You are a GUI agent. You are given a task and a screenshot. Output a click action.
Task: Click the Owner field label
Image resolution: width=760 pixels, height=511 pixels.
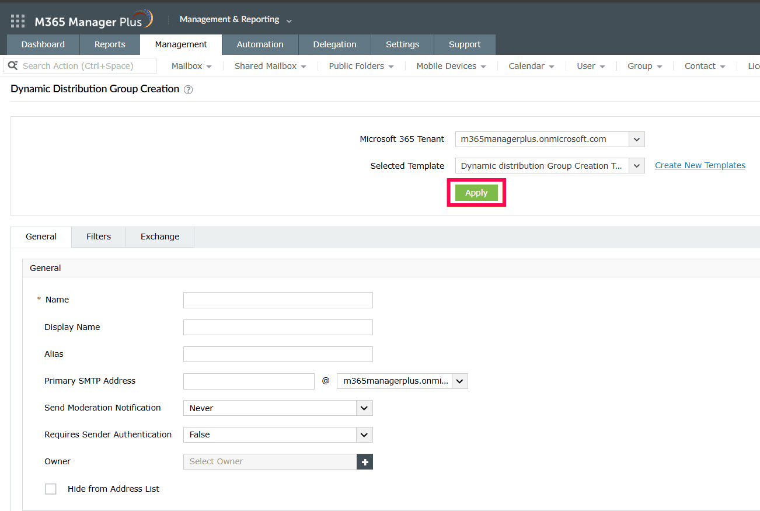58,461
